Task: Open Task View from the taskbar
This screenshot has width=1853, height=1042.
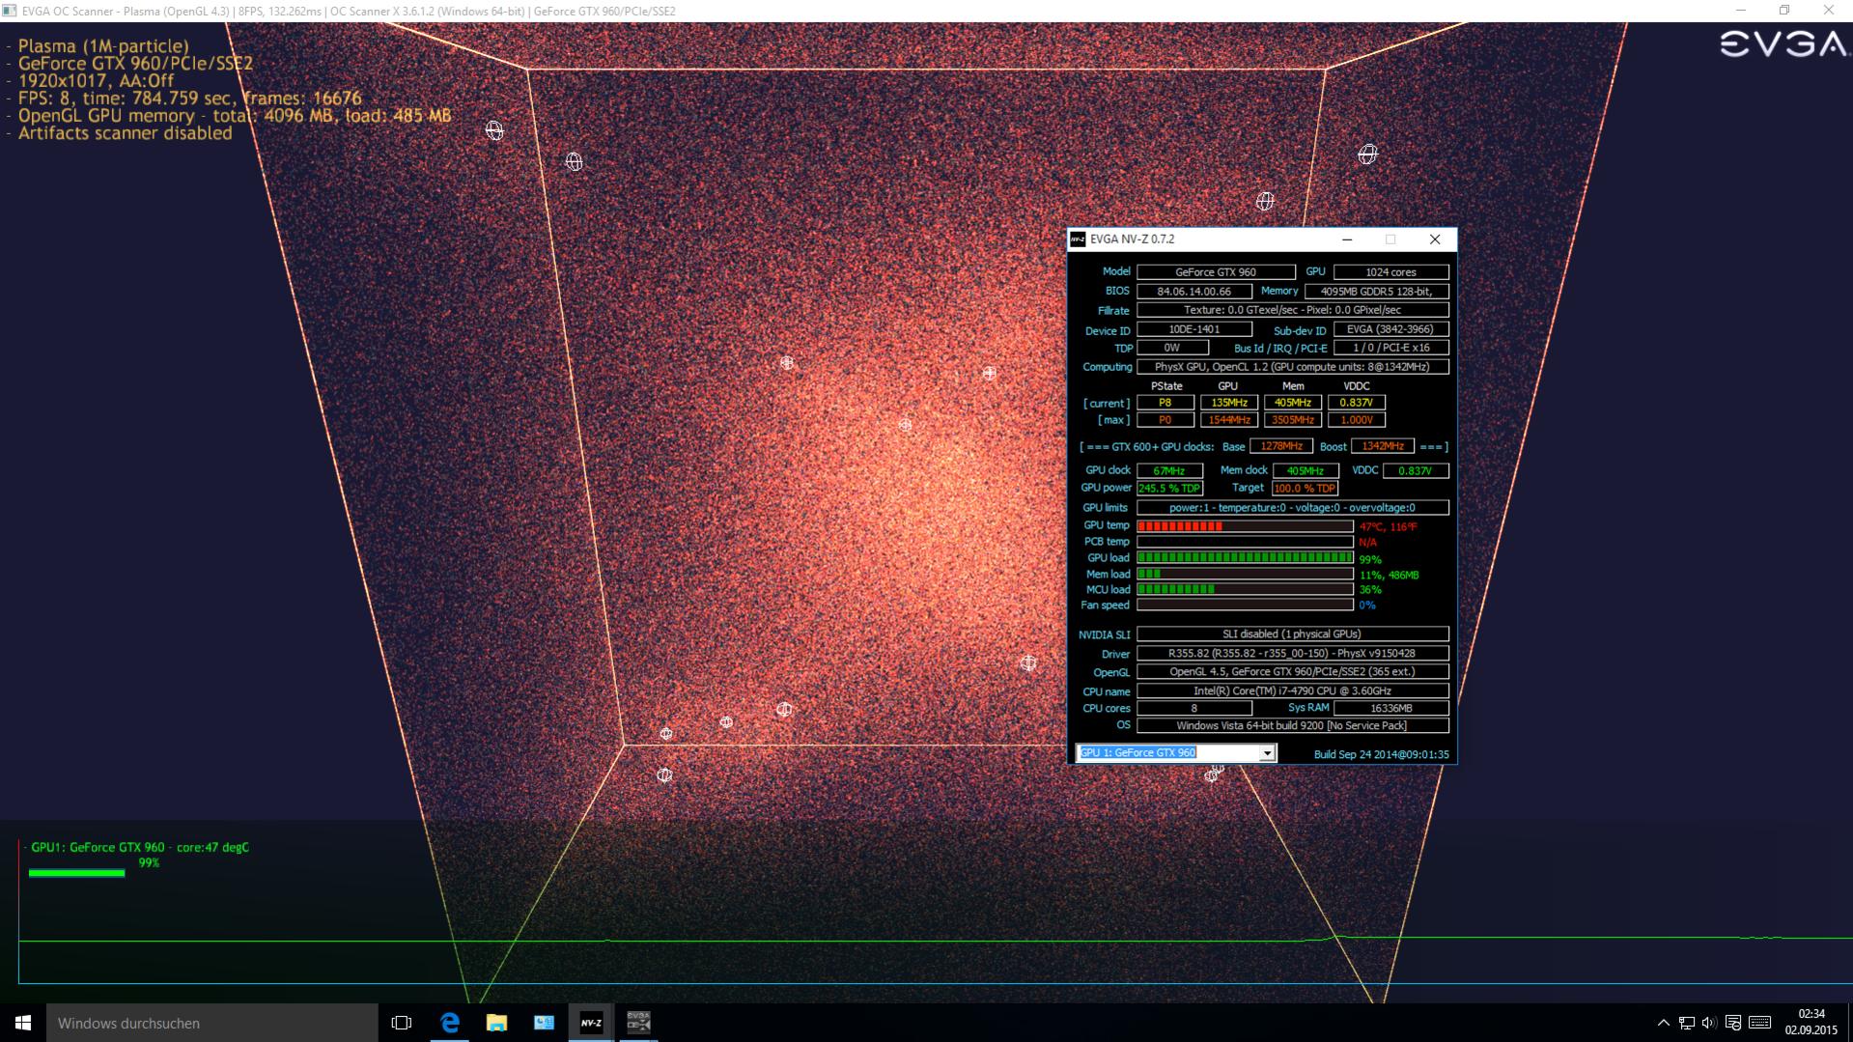Action: (401, 1023)
